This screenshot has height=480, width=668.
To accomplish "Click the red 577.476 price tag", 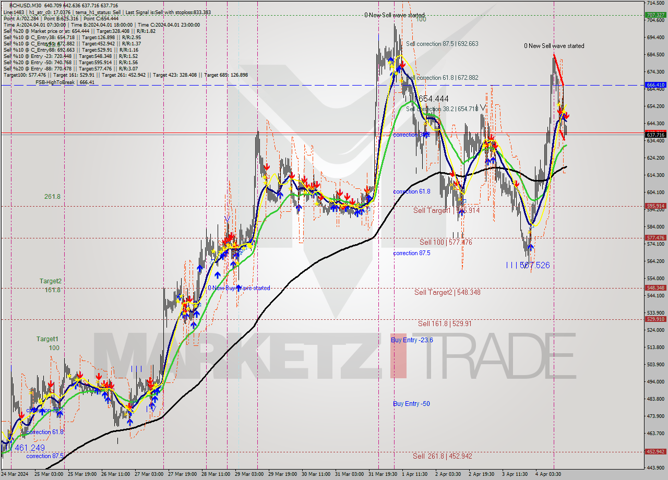I will coord(656,238).
